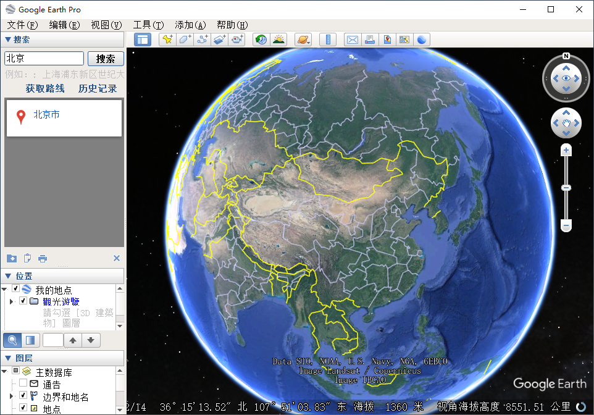Open the 文件(F) menu
Viewport: 594px width, 415px height.
pyautogui.click(x=22, y=25)
